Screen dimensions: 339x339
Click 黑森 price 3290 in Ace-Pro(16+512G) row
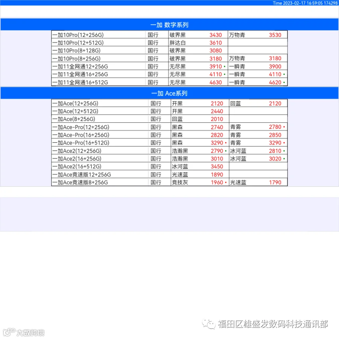(x=217, y=143)
